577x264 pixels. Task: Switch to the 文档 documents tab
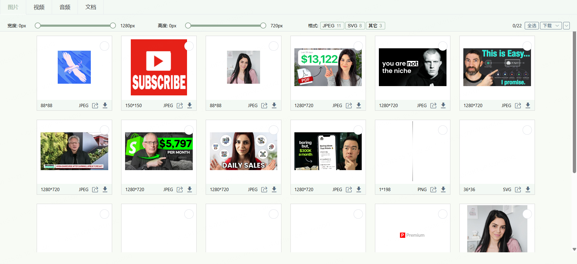91,7
